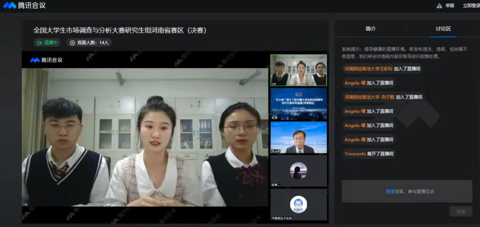Viewport: 480px width, 227px height.
Task: Click the 助理二 round avatar icon
Action: click(298, 170)
